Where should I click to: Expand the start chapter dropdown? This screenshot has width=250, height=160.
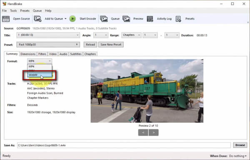pos(150,35)
